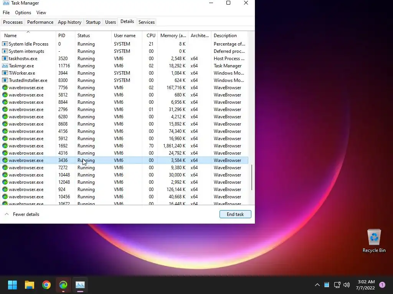Sort by the PID column header

(x=65, y=35)
